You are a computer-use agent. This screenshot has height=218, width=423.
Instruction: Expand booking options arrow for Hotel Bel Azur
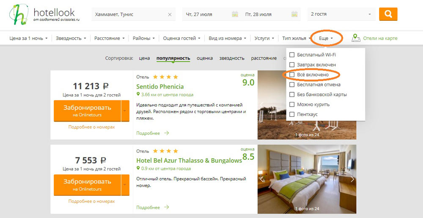tap(125, 185)
